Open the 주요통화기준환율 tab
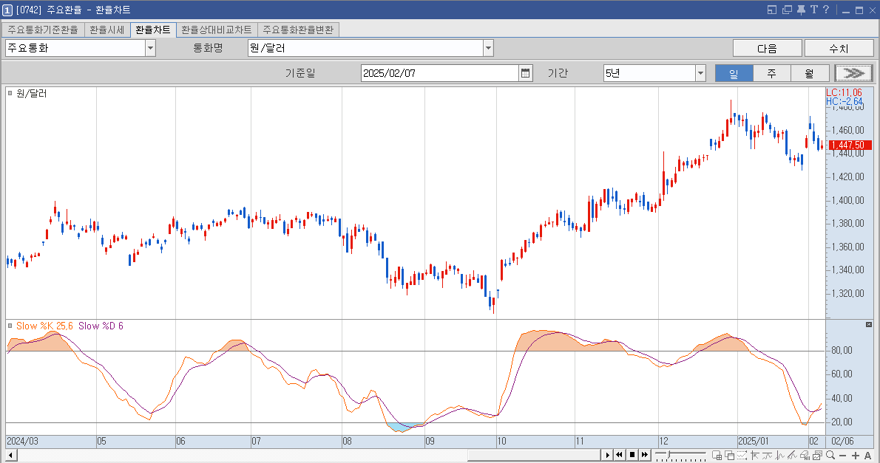The width and height of the screenshot is (880, 463). tap(43, 30)
